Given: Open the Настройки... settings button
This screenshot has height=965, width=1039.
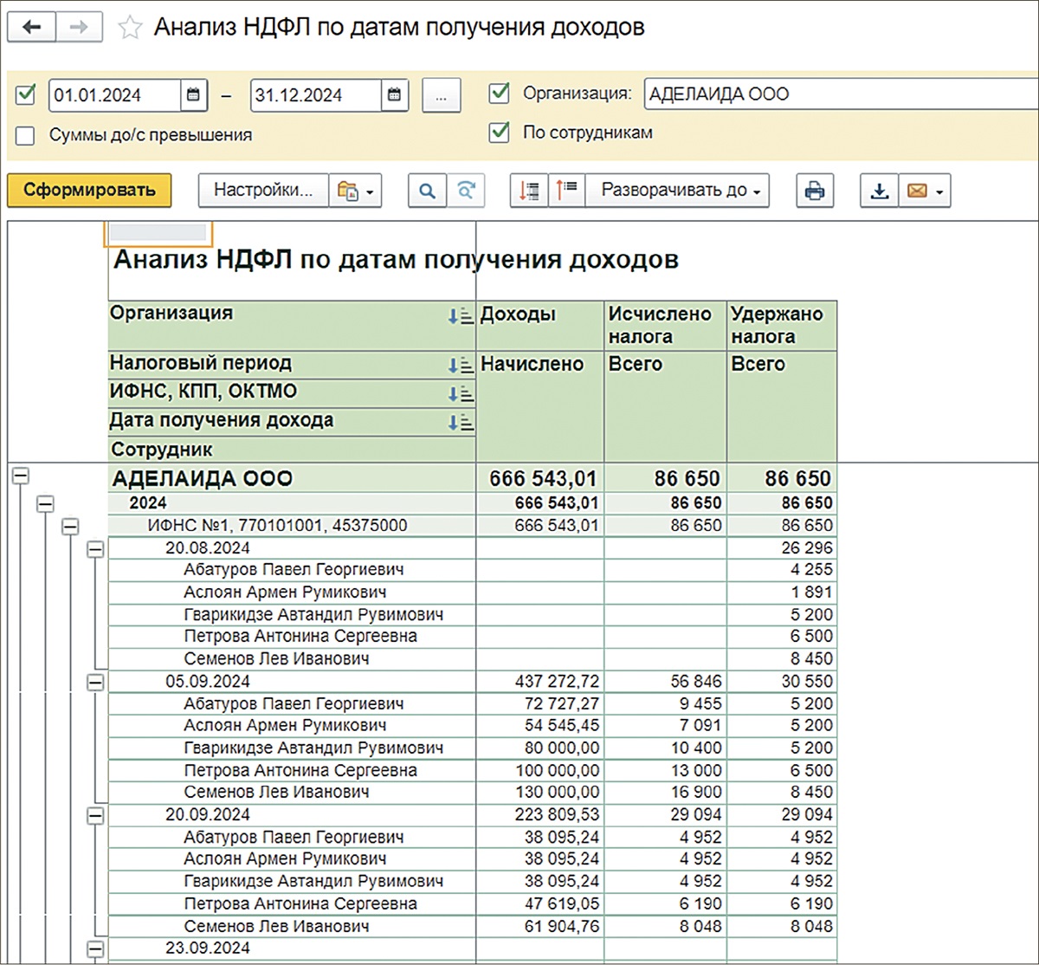Looking at the screenshot, I should coord(263,191).
